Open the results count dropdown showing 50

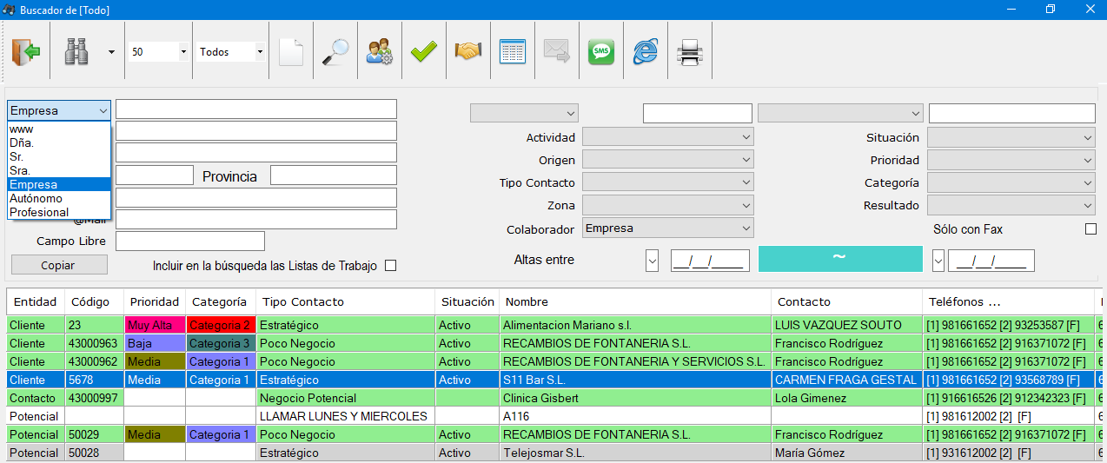pos(183,52)
